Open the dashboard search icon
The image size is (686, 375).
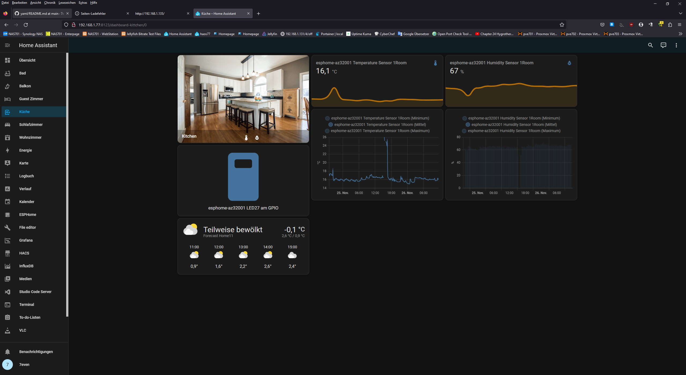tap(650, 45)
